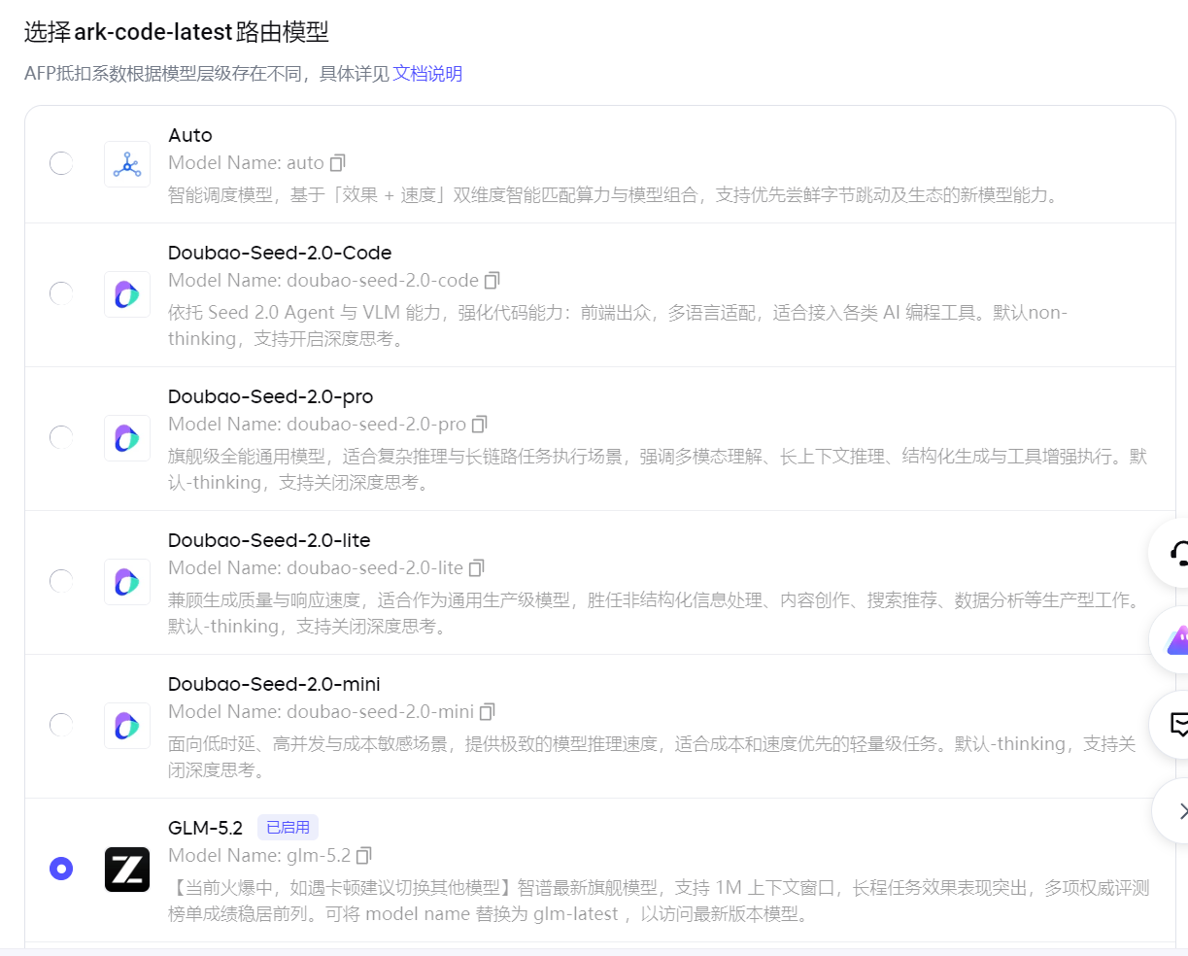This screenshot has width=1188, height=956.
Task: Click the Doubao-Seed-2.0-pro title
Action: [271, 396]
